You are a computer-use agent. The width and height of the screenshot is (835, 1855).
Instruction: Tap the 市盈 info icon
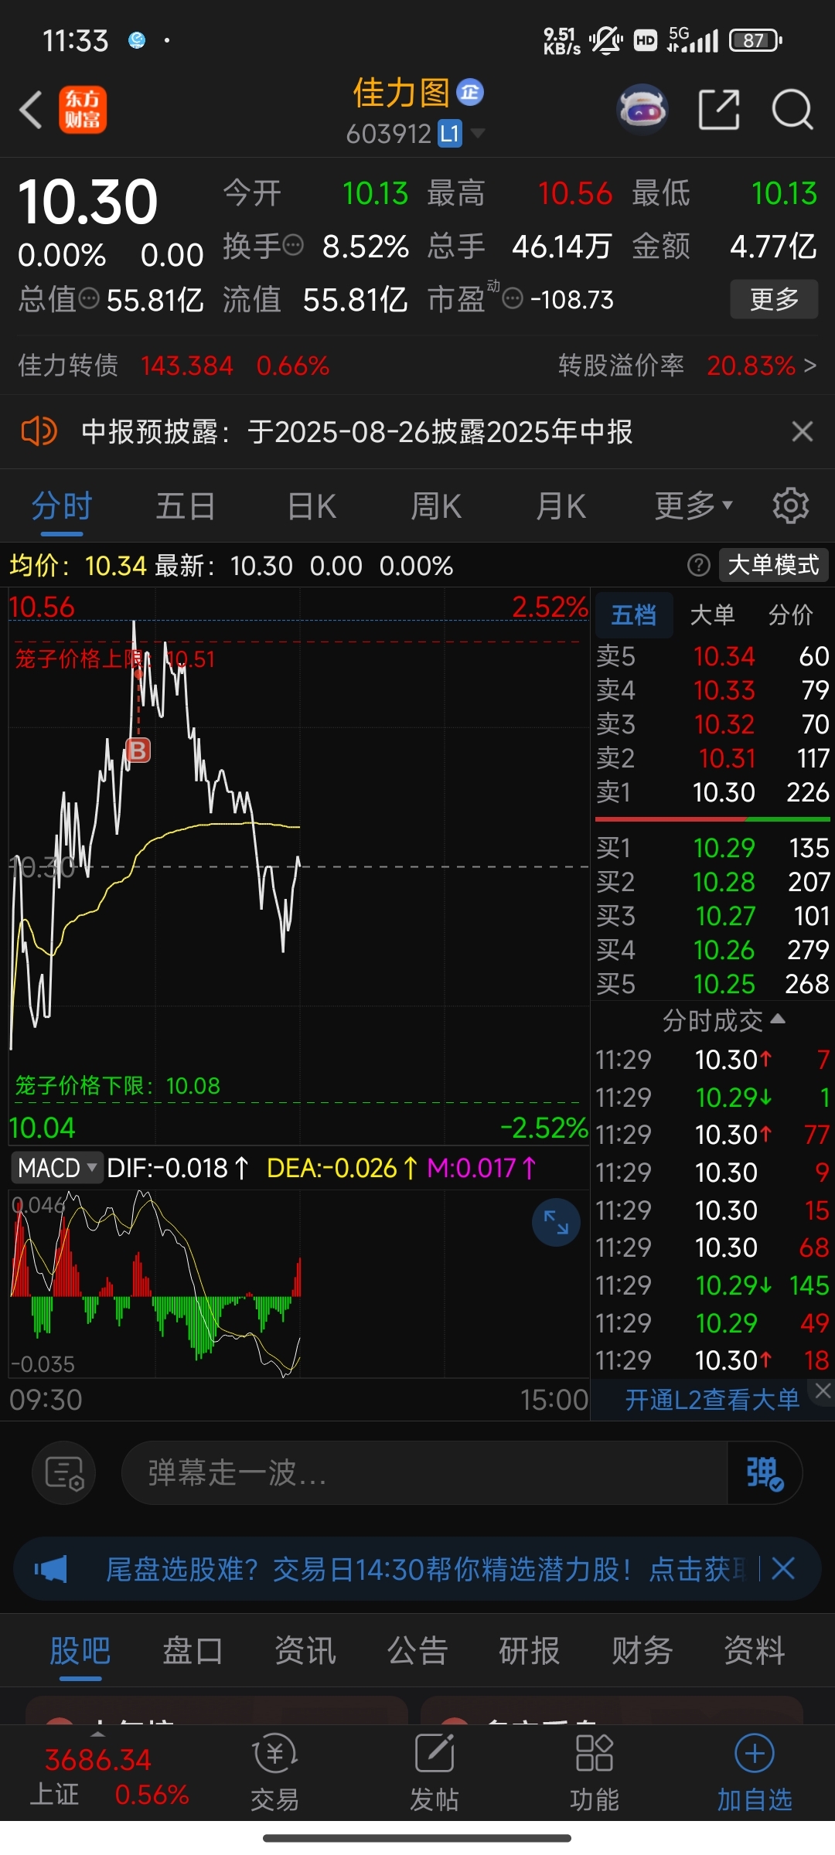(513, 298)
